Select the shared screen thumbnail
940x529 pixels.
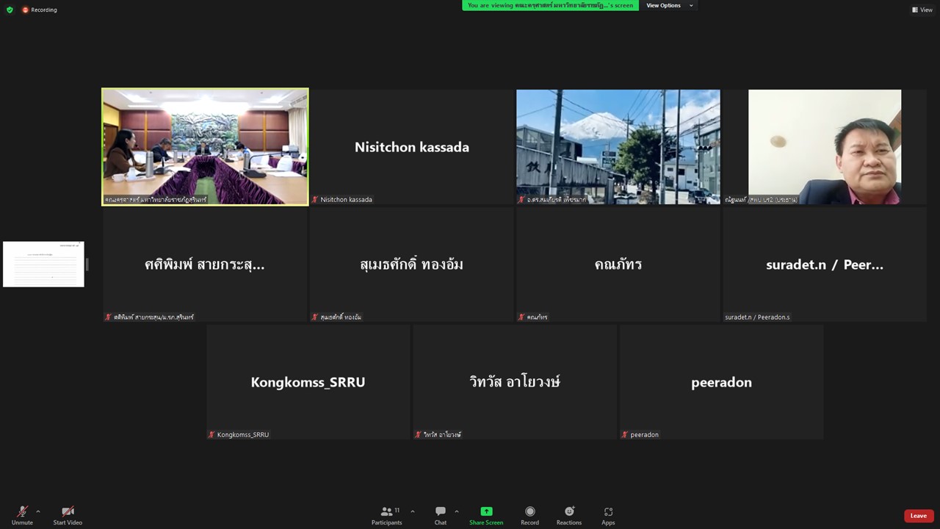43,264
